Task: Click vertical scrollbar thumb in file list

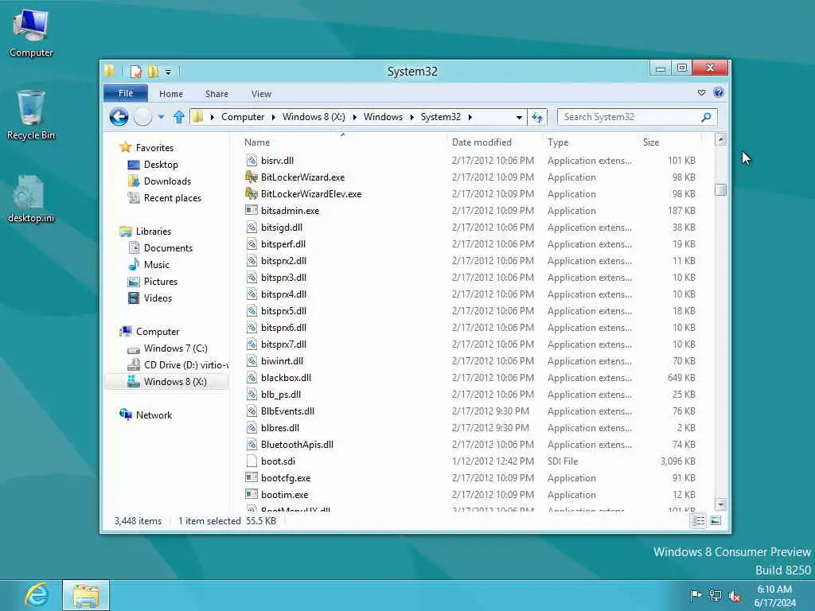Action: (720, 189)
